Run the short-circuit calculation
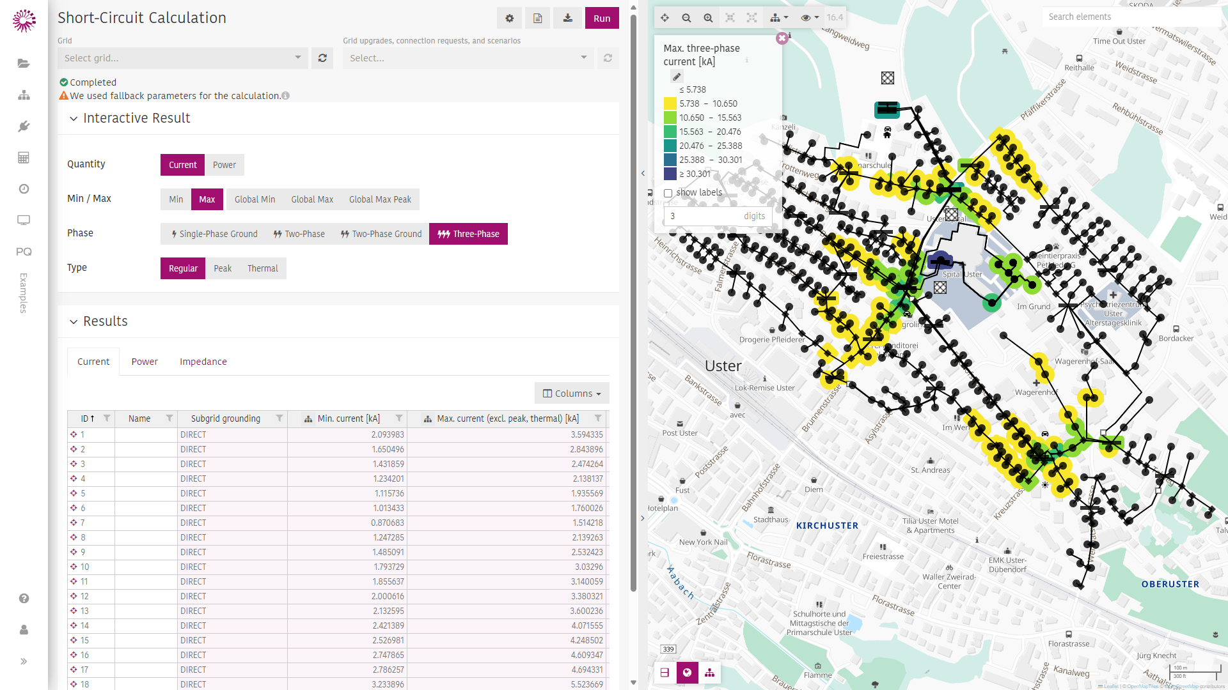 coord(602,19)
